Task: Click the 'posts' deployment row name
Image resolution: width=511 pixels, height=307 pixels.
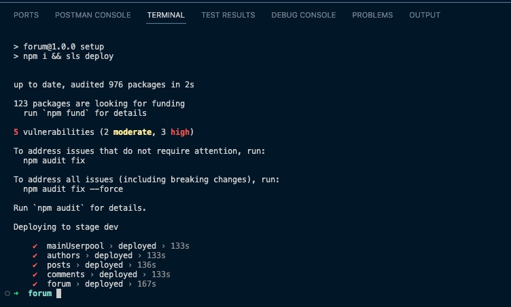Action: pos(58,265)
